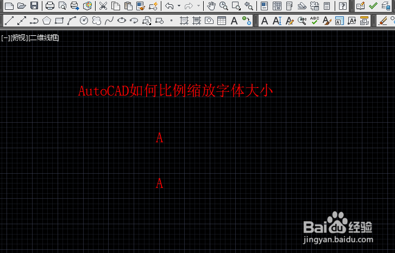Open Text Style manager
Screen dimensions: 395x253
(x=327, y=21)
